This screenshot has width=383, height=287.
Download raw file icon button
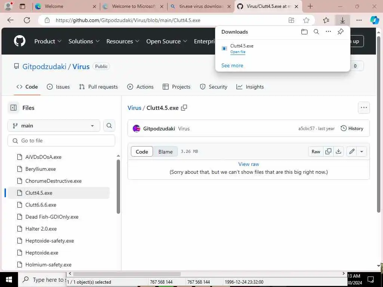338,152
